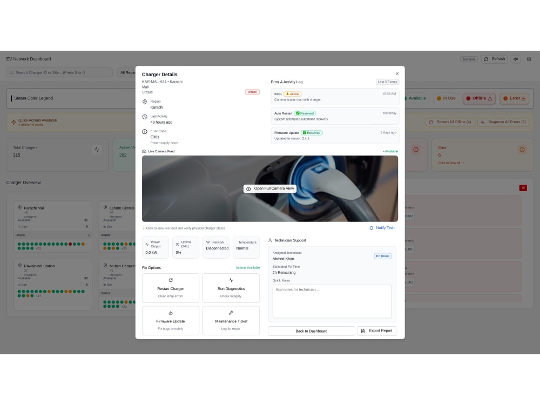This screenshot has width=540, height=405.
Task: Open the Karachi Mall site card
Action: 53,226
